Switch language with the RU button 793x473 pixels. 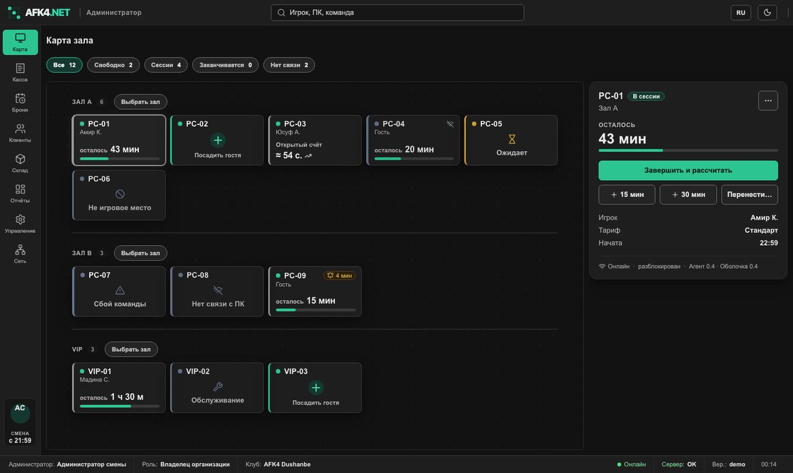pyautogui.click(x=741, y=12)
